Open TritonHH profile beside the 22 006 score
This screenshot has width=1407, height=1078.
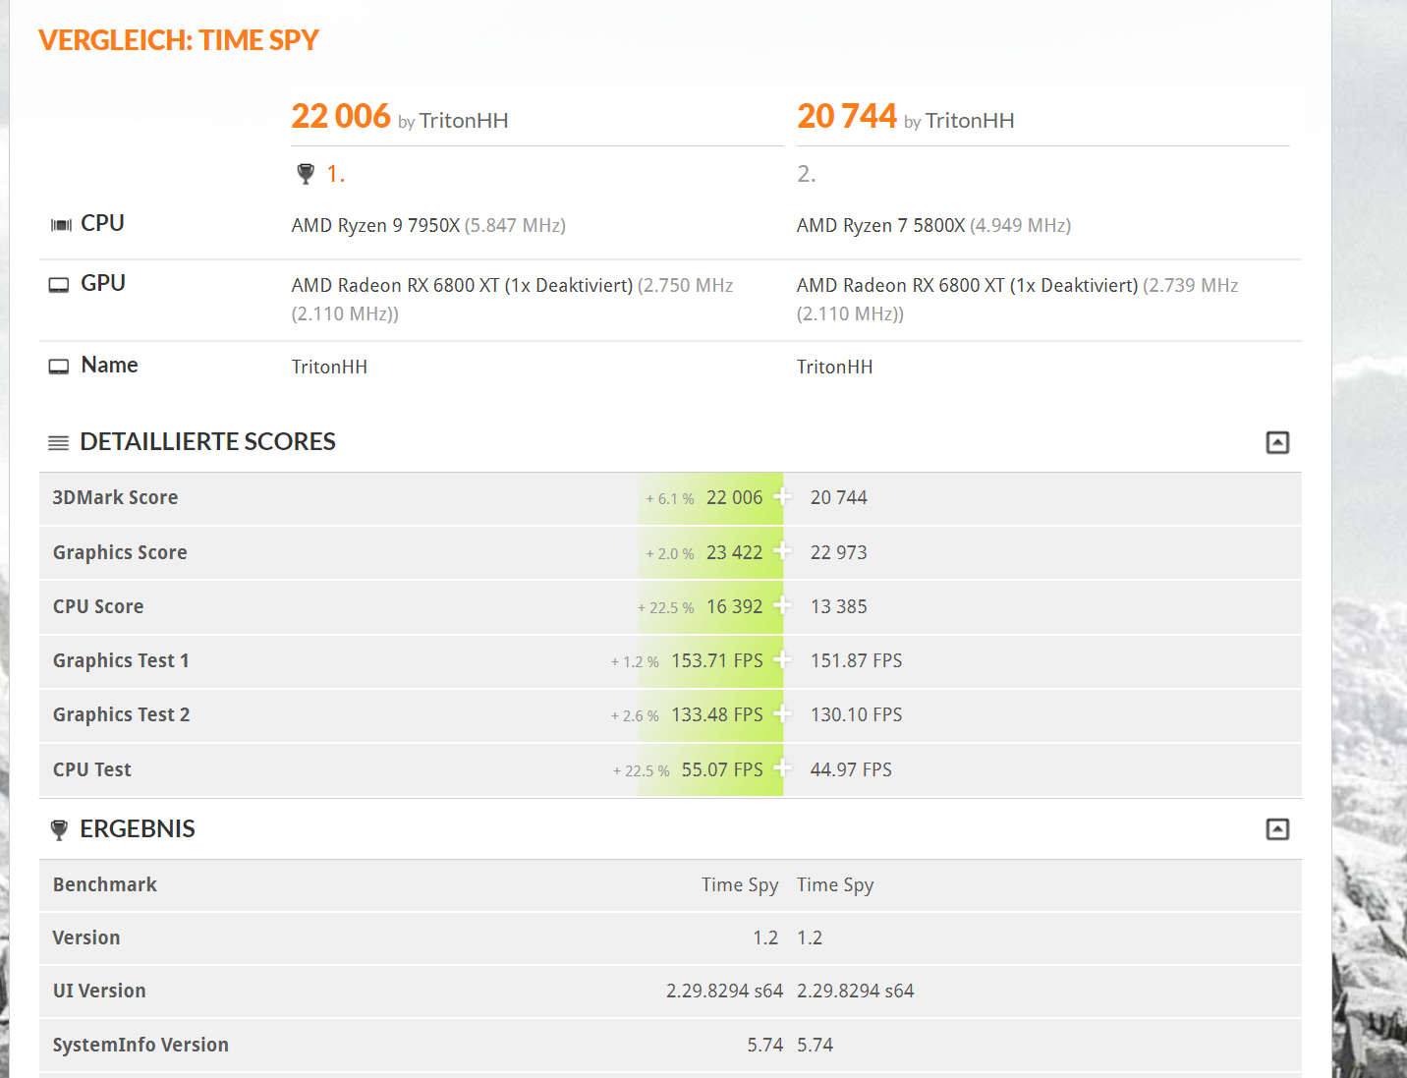(x=464, y=121)
